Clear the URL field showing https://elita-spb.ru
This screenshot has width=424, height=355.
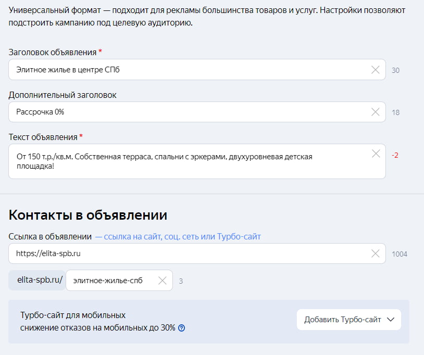[375, 253]
